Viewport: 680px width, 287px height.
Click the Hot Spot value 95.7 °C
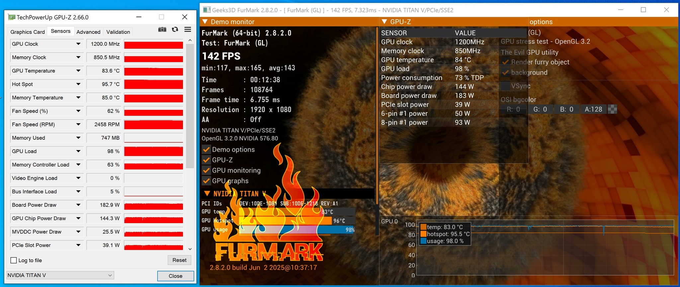click(x=104, y=84)
